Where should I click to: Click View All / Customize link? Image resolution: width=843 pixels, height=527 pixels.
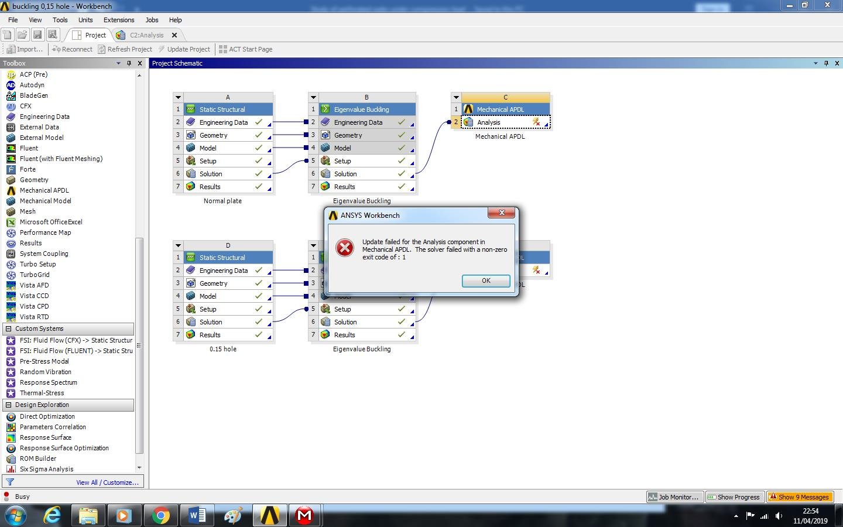[107, 482]
